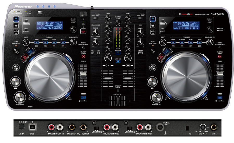Screen dimensions: 234x143
Task: Select the left deck rekordbox Wi-Fi source button
Action: click(x=16, y=19)
